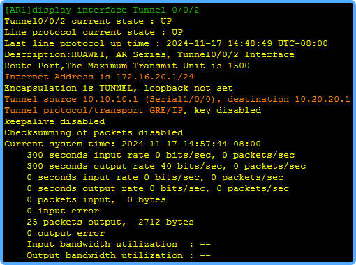The height and width of the screenshot is (265, 356).
Task: Click the destination 10.20.20.1 address
Action: point(288,99)
